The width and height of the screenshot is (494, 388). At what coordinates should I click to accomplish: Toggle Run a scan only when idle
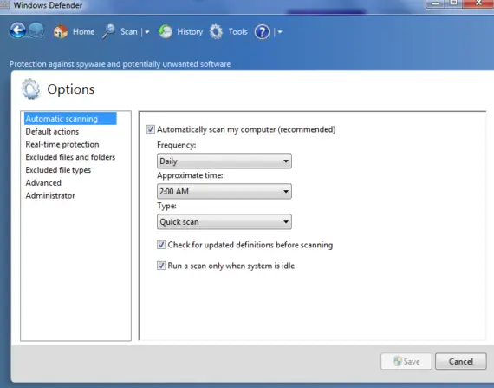(161, 266)
